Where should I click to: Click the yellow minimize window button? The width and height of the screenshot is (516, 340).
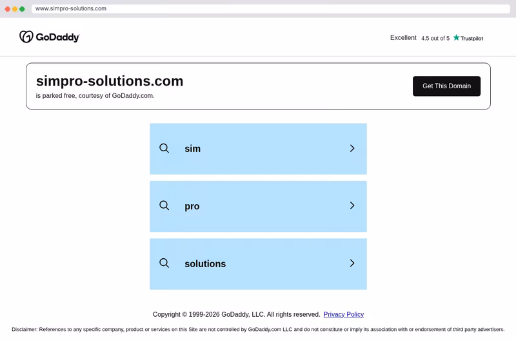click(15, 9)
